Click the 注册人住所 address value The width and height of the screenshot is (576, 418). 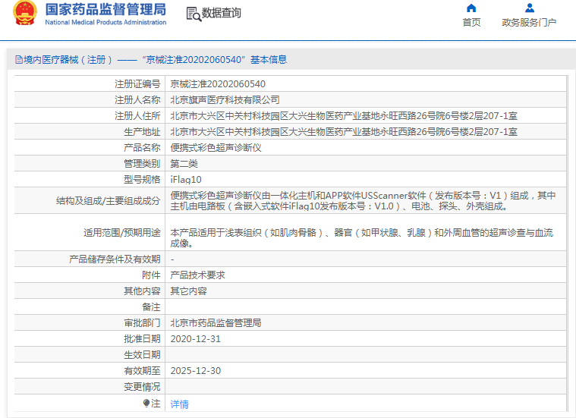[x=344, y=116]
